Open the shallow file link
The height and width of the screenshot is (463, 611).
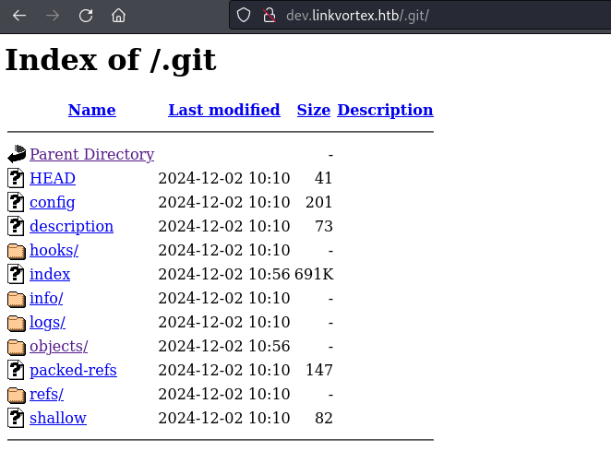tap(57, 418)
